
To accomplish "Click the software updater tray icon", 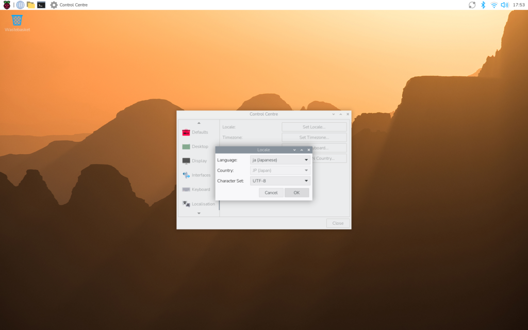I will coord(472,5).
